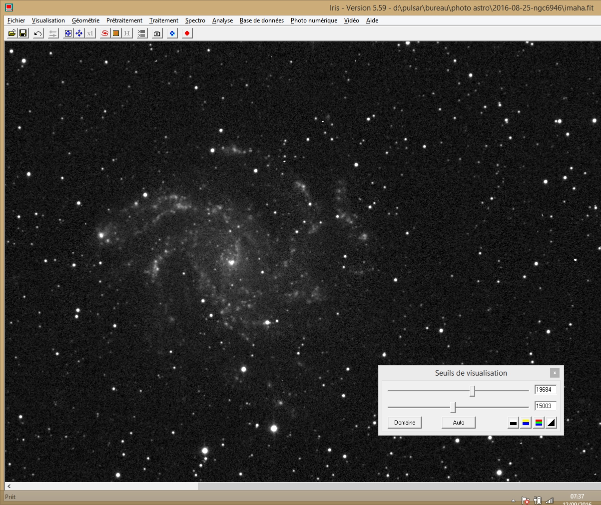Select the black-and-white palette button
This screenshot has height=505, width=601.
tap(513, 423)
